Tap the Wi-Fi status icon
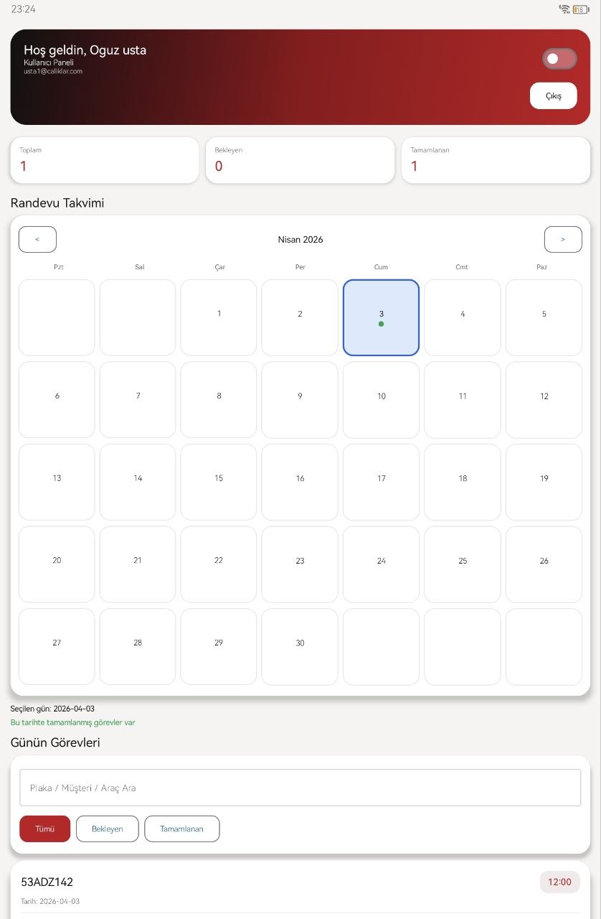This screenshot has height=919, width=601. pos(564,9)
